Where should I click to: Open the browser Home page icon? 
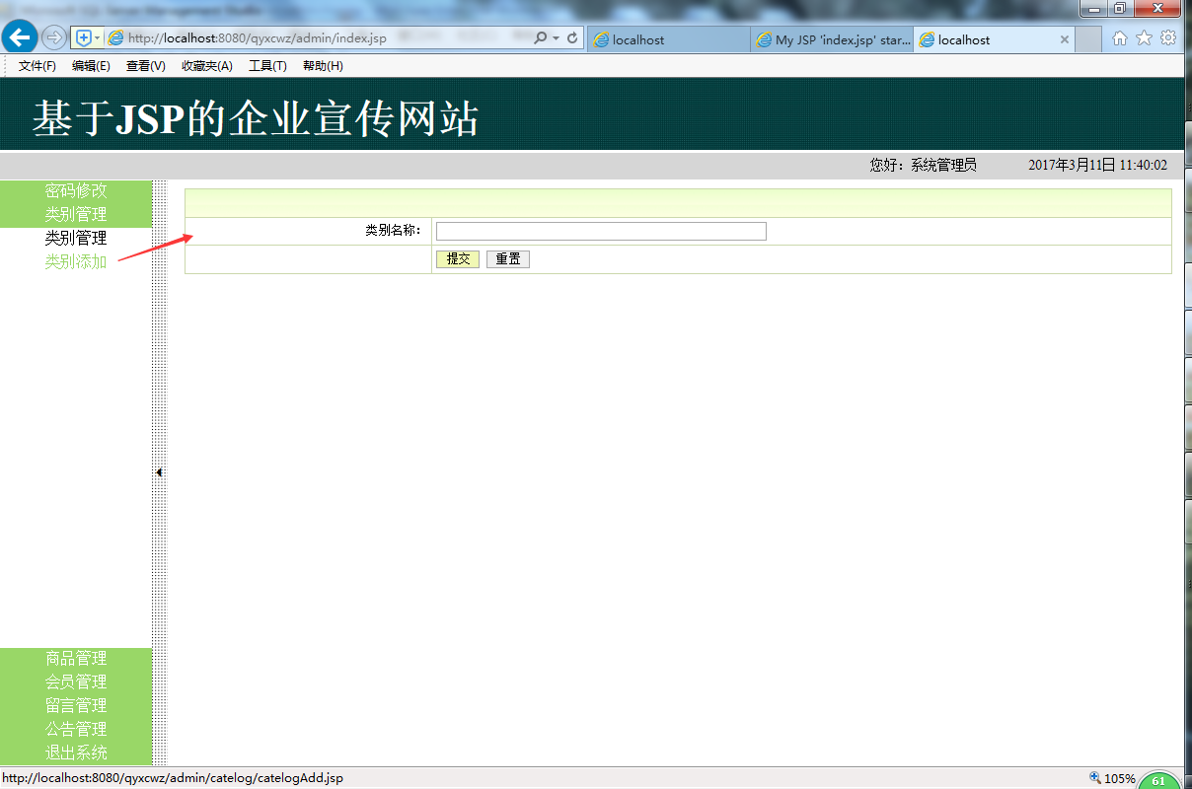tap(1120, 36)
